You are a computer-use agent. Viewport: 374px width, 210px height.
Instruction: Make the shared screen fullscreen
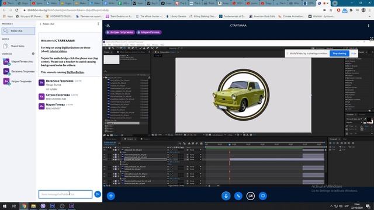click(x=372, y=39)
